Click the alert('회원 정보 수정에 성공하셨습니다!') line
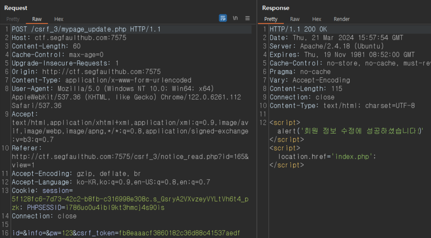The width and height of the screenshot is (431, 238). 351,131
